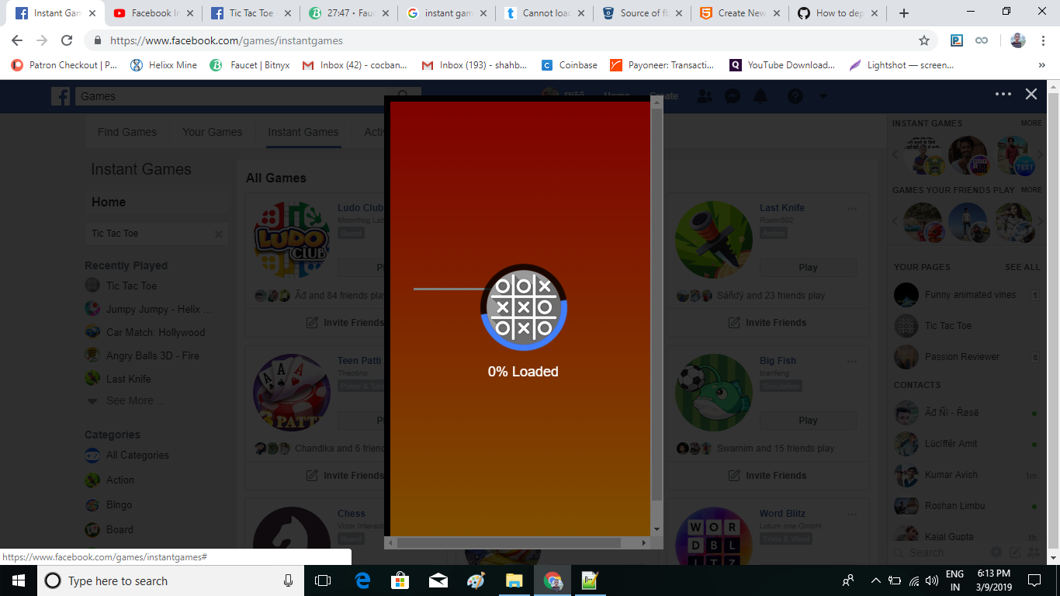Click the game dialog horizontal scrollbar
Viewport: 1060px width, 596px height.
pos(507,542)
